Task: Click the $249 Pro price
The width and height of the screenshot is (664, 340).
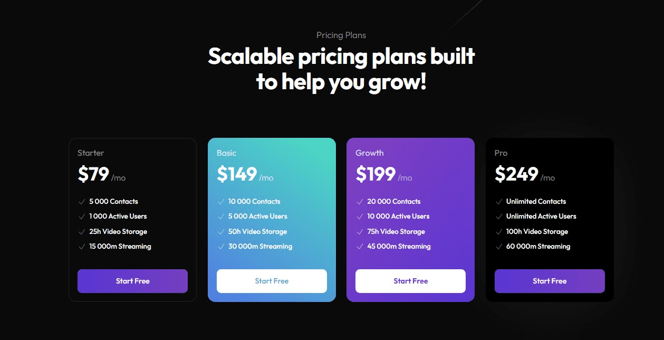Action: (516, 174)
